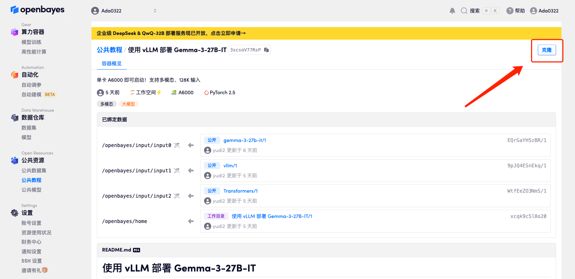Open 账号设置 in the sidebar
This screenshot has width=575, height=279.
pos(31,223)
